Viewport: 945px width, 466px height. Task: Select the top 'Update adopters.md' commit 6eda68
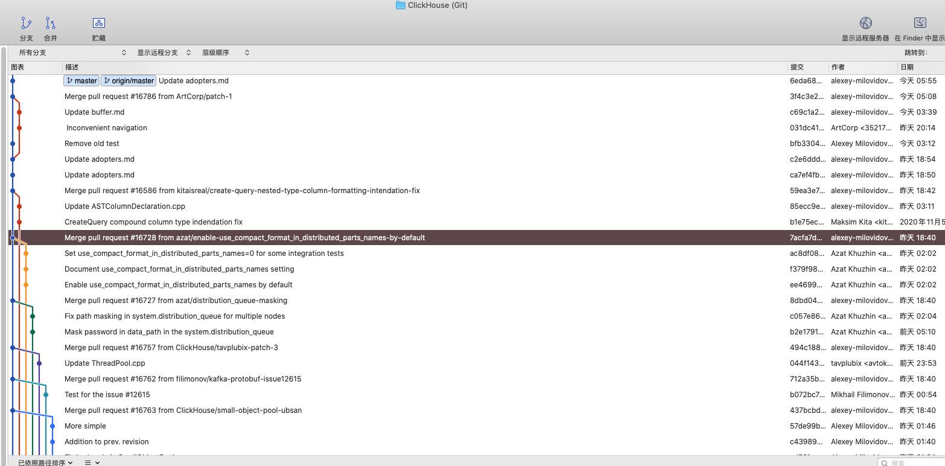point(477,81)
